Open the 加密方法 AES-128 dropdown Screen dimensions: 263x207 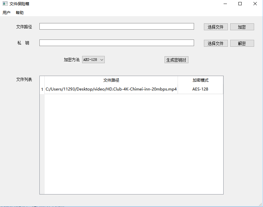[93, 60]
